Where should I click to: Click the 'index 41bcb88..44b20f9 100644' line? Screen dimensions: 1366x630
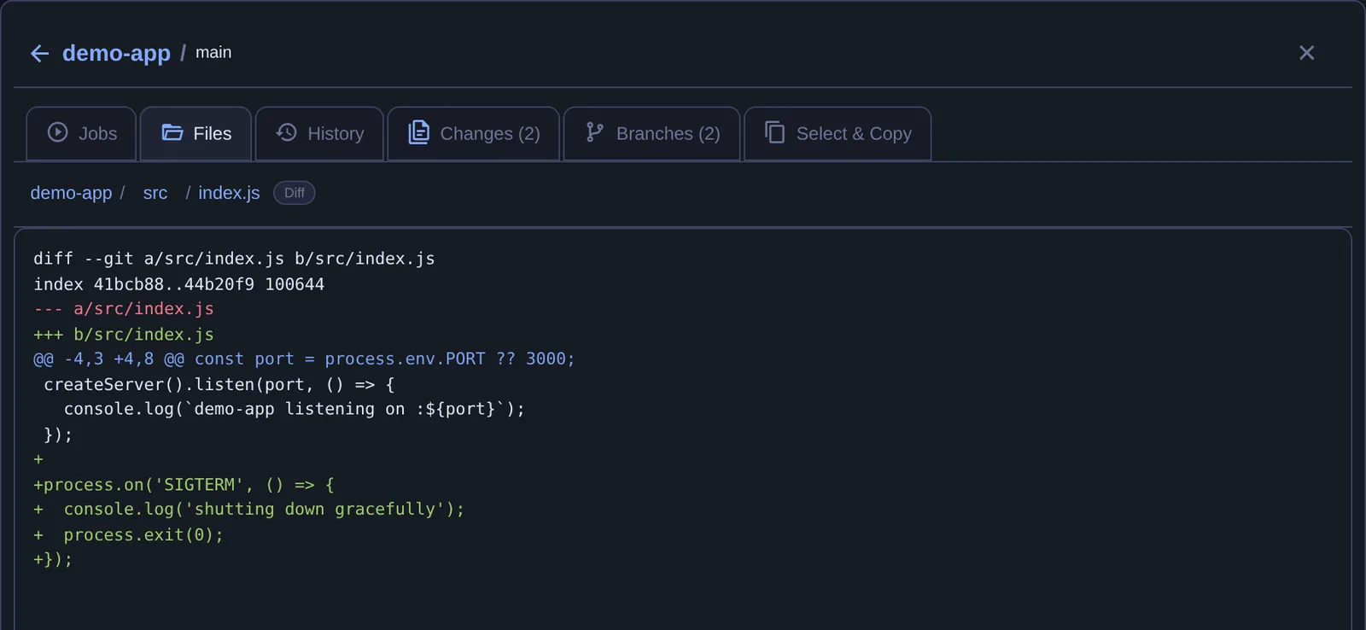pos(178,284)
